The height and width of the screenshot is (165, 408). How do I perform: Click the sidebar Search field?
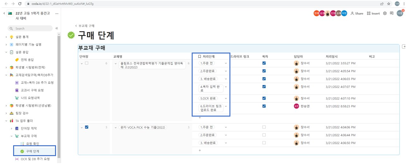[30, 28]
